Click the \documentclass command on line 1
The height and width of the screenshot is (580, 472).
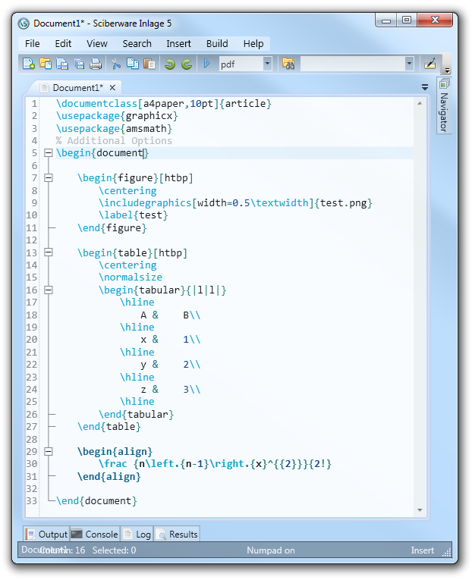pos(96,103)
